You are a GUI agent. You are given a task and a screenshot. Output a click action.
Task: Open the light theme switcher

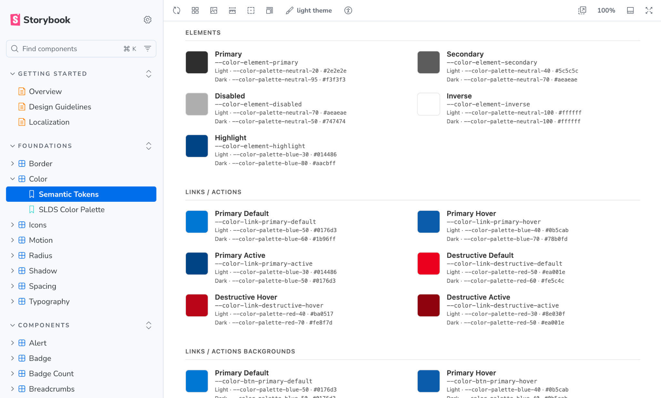[x=309, y=10]
